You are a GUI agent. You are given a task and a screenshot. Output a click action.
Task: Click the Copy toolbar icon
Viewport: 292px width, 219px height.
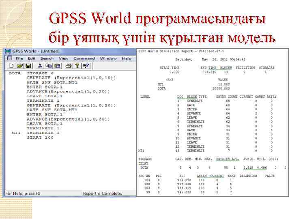49,66
